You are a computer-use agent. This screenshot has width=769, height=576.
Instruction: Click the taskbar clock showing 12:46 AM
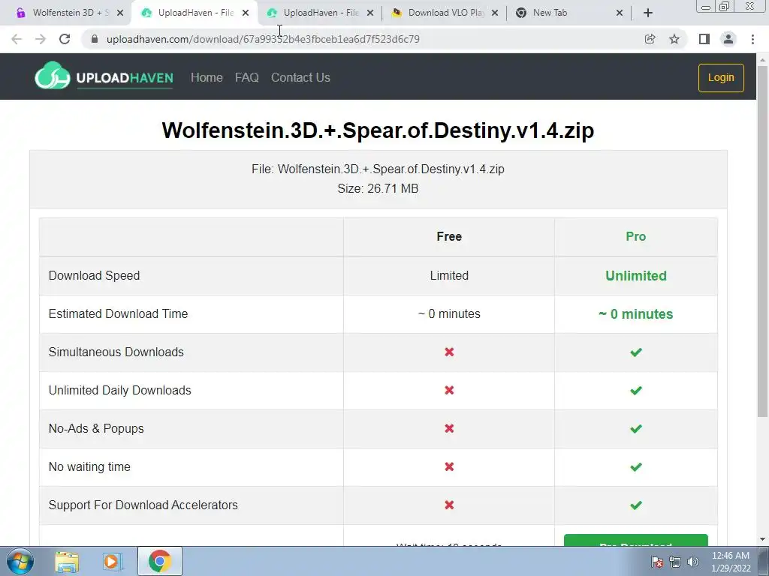731,562
